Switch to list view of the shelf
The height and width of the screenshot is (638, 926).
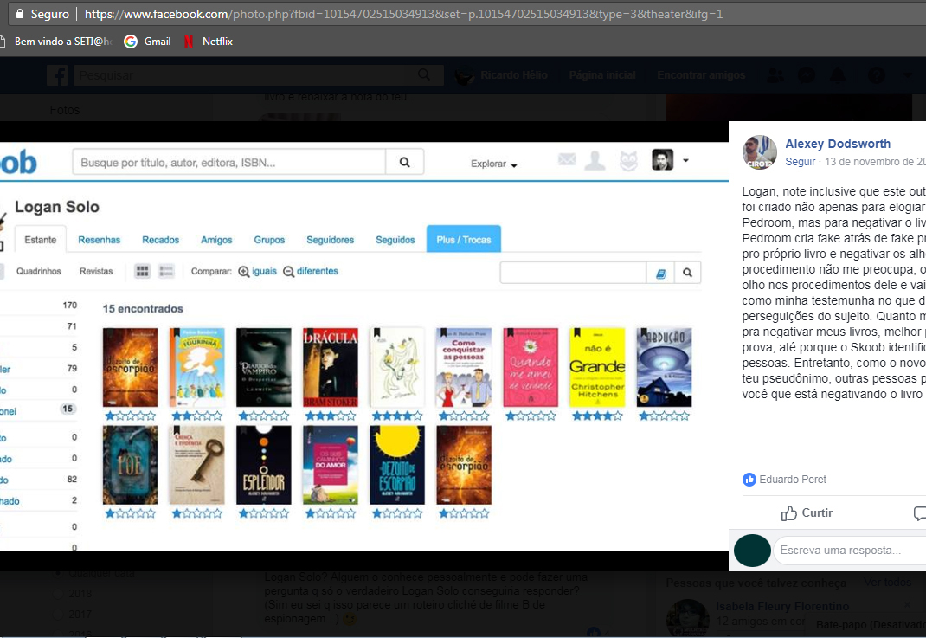pos(166,271)
